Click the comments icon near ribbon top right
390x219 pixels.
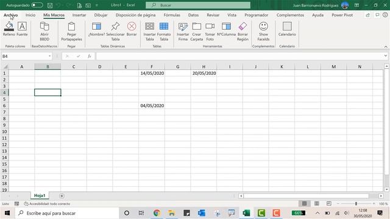click(377, 15)
